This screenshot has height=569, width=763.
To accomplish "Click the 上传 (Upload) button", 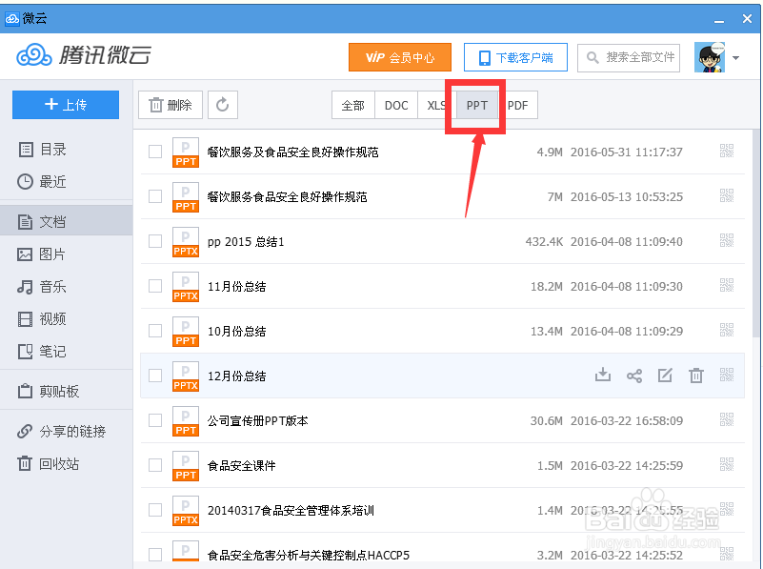I will tap(65, 105).
